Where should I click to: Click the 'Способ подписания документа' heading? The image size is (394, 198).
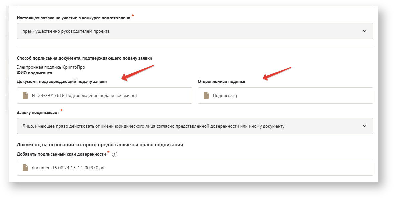(x=84, y=58)
